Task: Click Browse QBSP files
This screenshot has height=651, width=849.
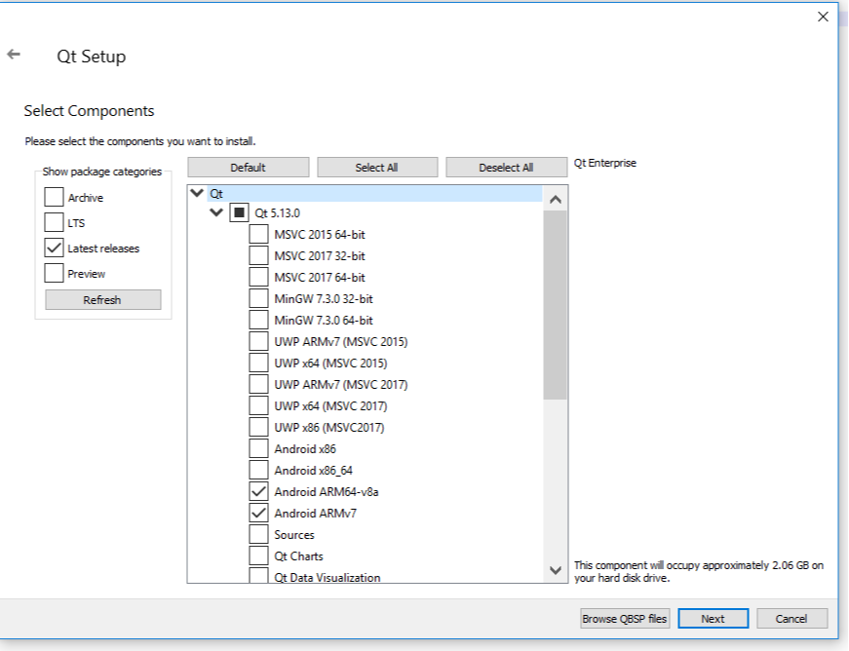Action: coord(625,619)
